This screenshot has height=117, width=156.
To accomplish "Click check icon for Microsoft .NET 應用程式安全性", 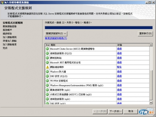I will pyautogui.click(x=47, y=62).
